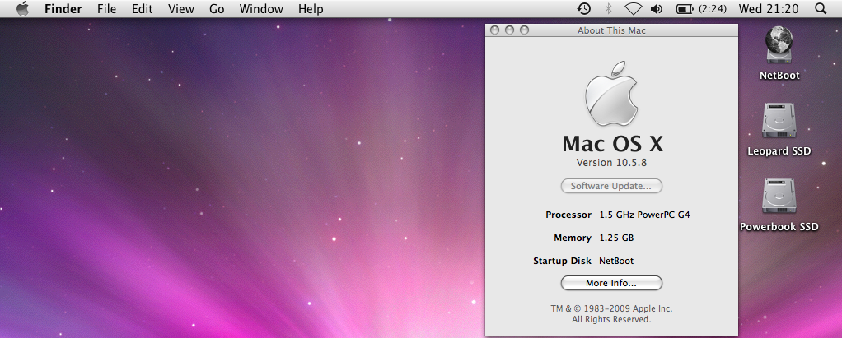The width and height of the screenshot is (842, 338).
Task: Click the TM & © 1983–2009 Apple Inc. text
Action: pos(611,309)
